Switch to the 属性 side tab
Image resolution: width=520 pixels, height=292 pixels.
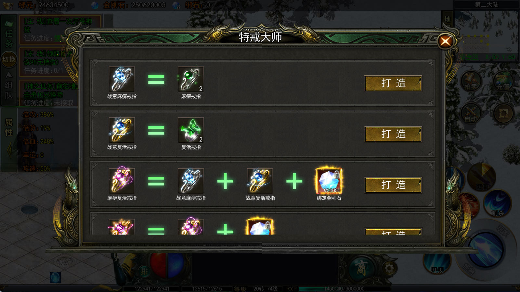click(x=9, y=128)
